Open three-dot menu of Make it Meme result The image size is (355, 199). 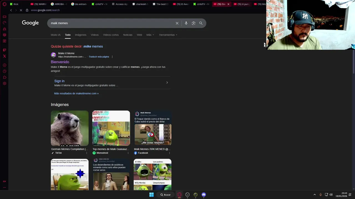pos(112,57)
